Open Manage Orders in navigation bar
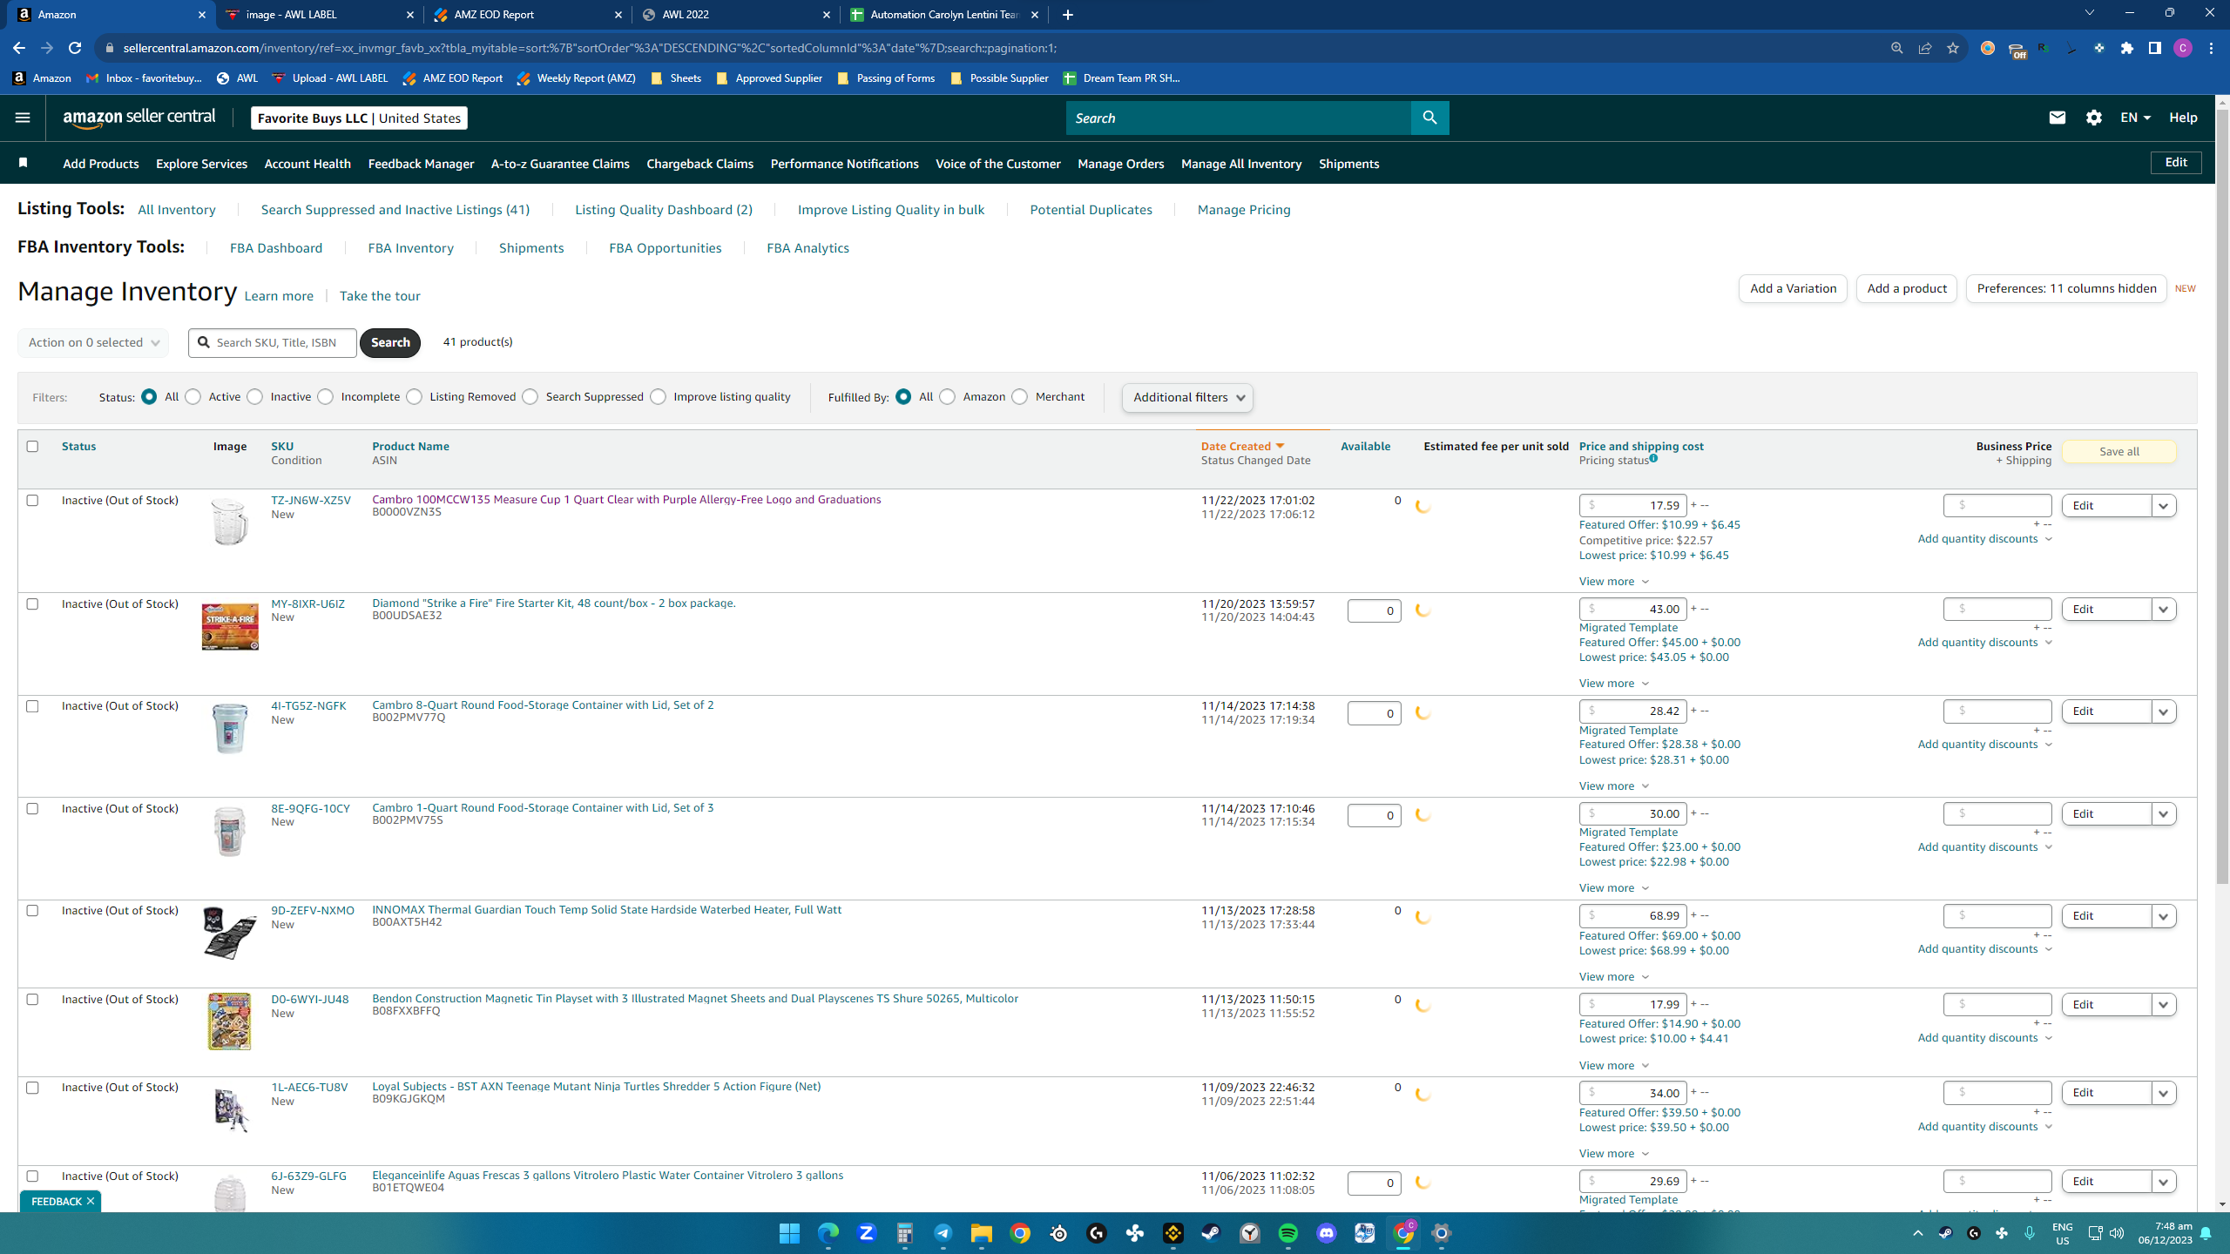 coord(1120,164)
